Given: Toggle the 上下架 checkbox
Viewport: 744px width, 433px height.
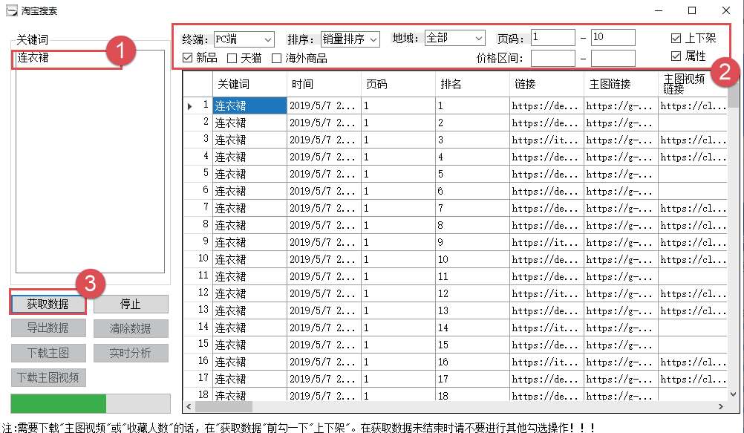Looking at the screenshot, I should (x=676, y=38).
